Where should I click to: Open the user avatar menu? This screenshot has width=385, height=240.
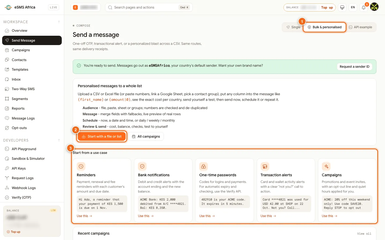click(x=374, y=7)
